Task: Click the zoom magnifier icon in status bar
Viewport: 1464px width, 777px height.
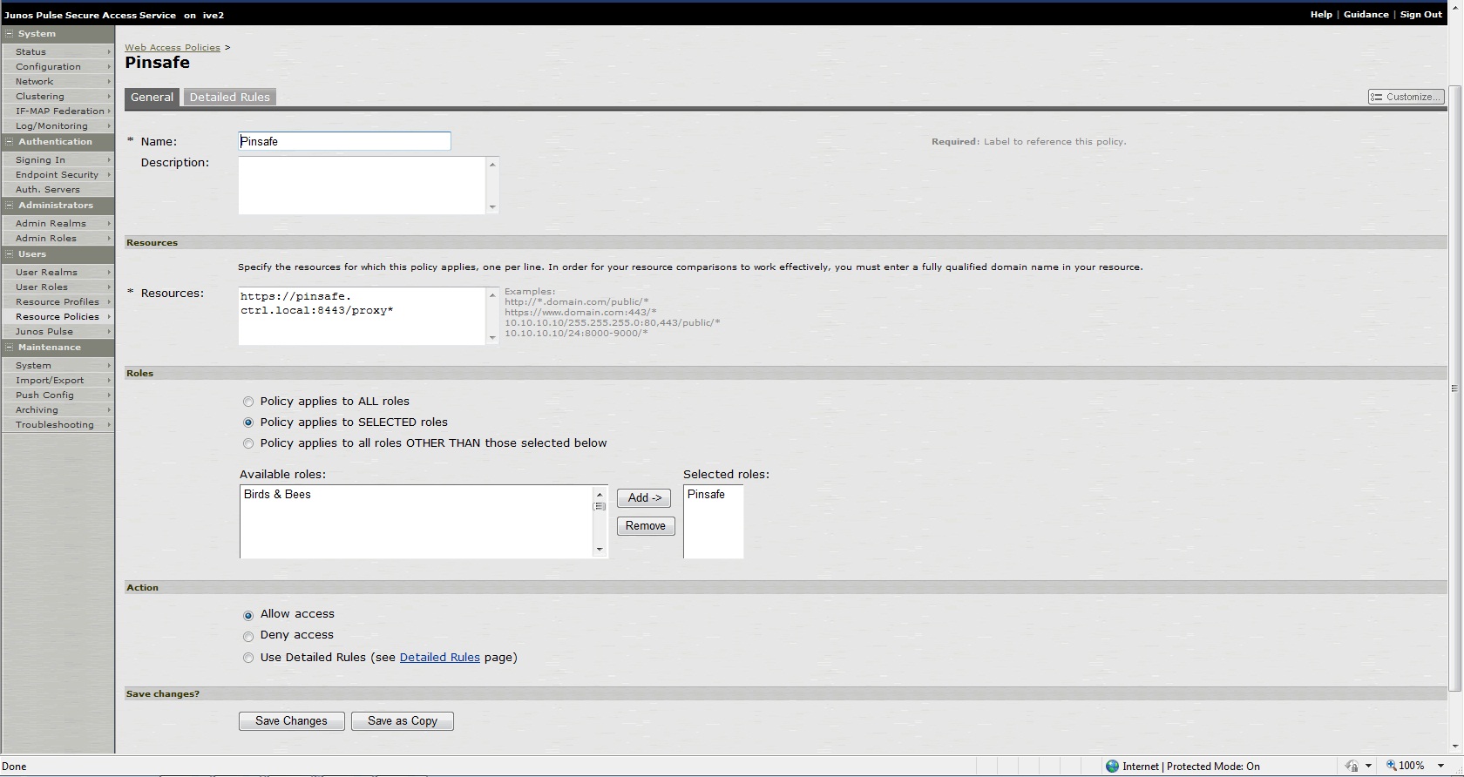Action: tap(1391, 766)
